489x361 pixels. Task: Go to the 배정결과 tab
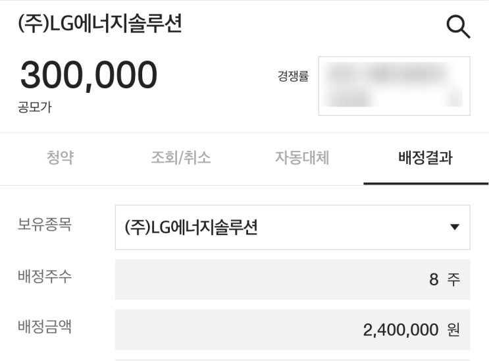coord(425,158)
